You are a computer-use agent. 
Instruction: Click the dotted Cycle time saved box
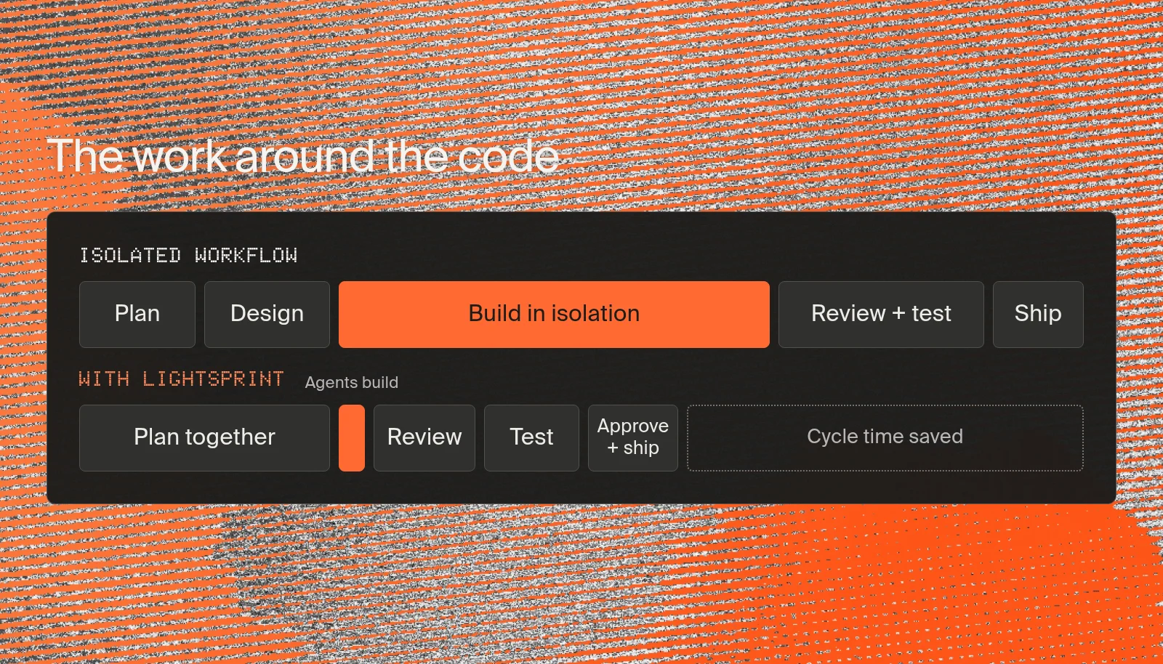(x=885, y=438)
